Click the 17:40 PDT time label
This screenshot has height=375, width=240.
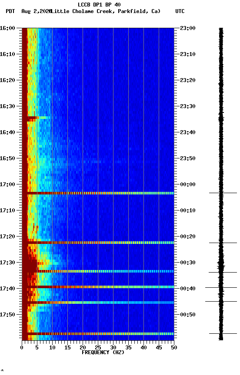pyautogui.click(x=7, y=289)
